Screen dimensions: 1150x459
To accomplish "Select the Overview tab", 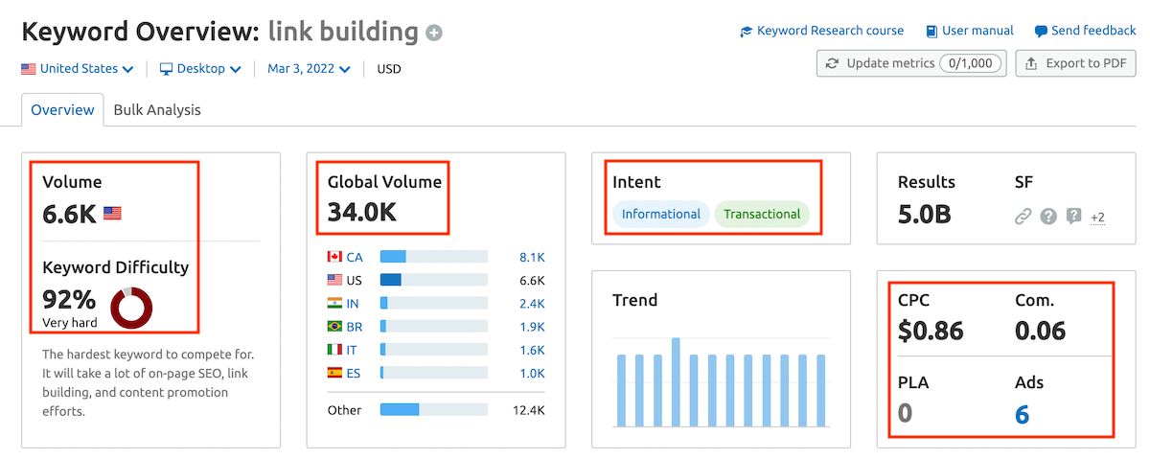I will pyautogui.click(x=62, y=109).
